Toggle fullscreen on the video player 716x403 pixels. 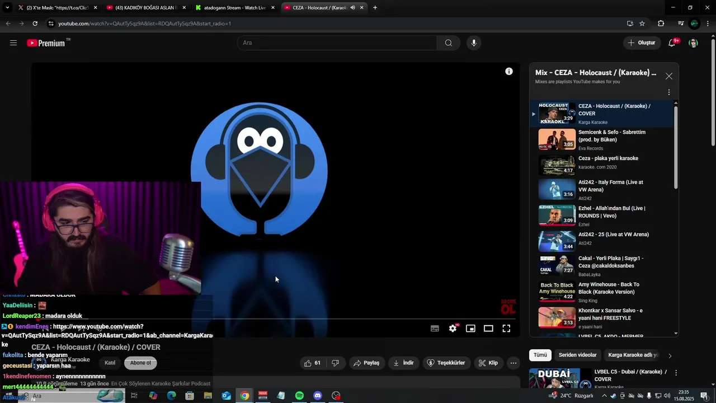[506, 329]
